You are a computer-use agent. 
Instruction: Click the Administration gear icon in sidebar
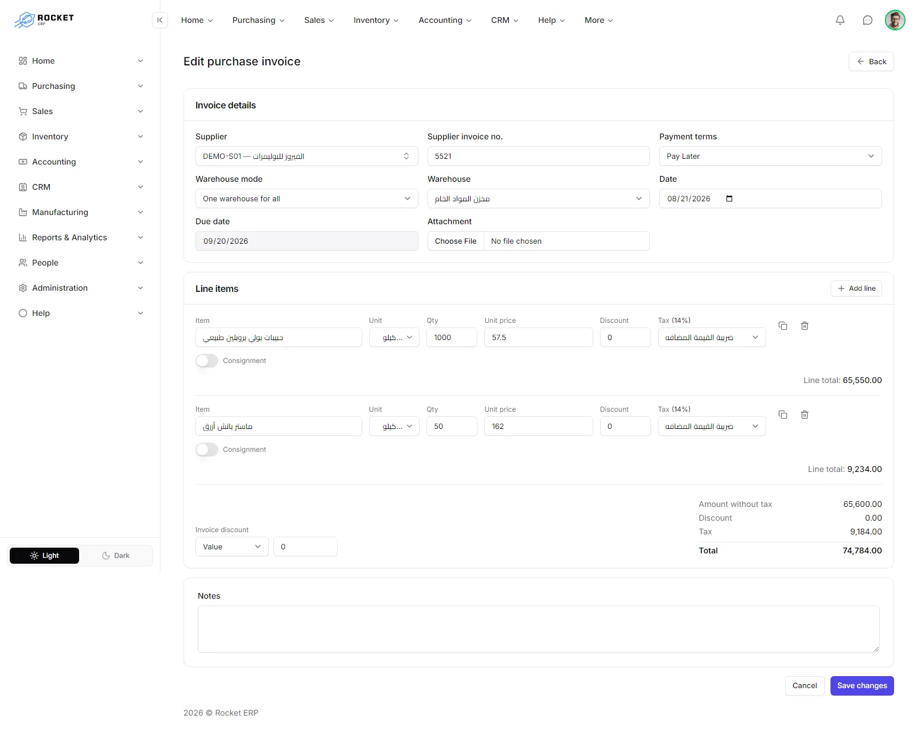(23, 288)
